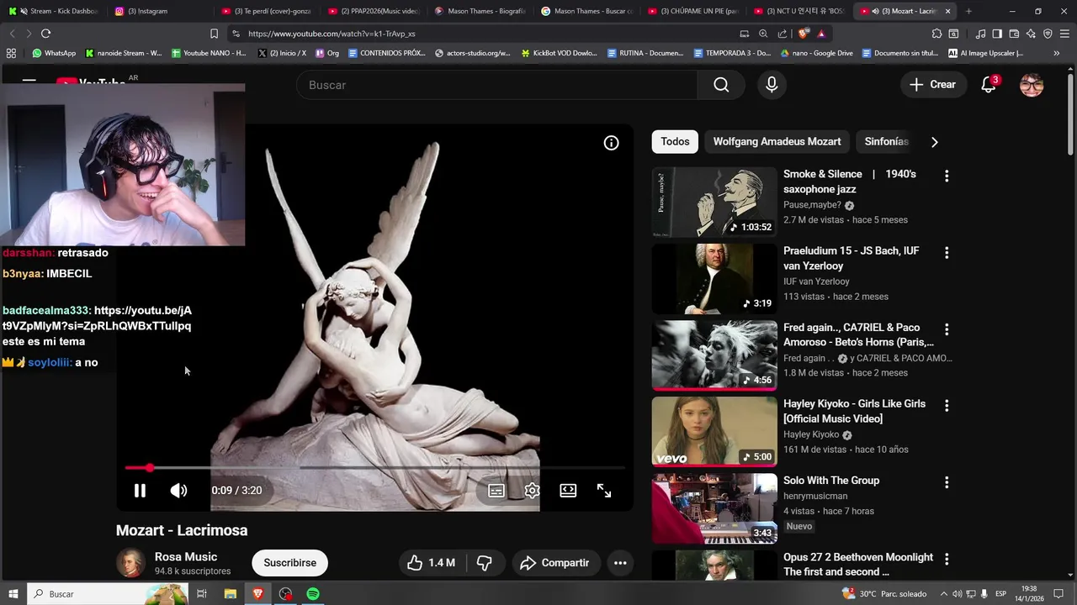This screenshot has height=605, width=1077.
Task: Open the Windows Start menu
Action: 13,594
